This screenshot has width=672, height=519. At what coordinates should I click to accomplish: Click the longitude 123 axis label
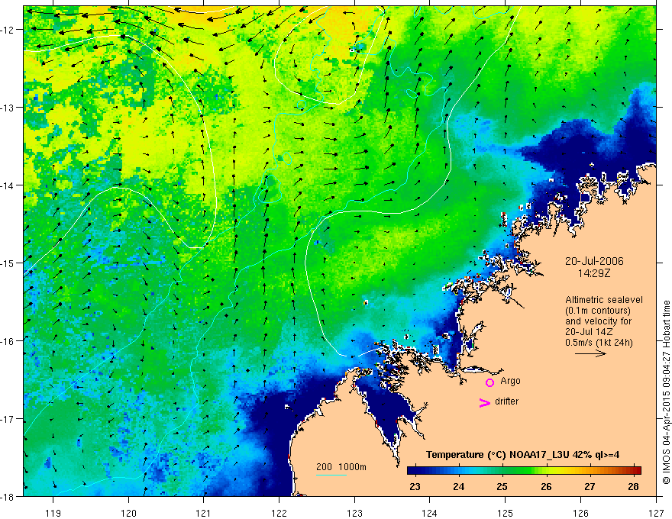354,513
